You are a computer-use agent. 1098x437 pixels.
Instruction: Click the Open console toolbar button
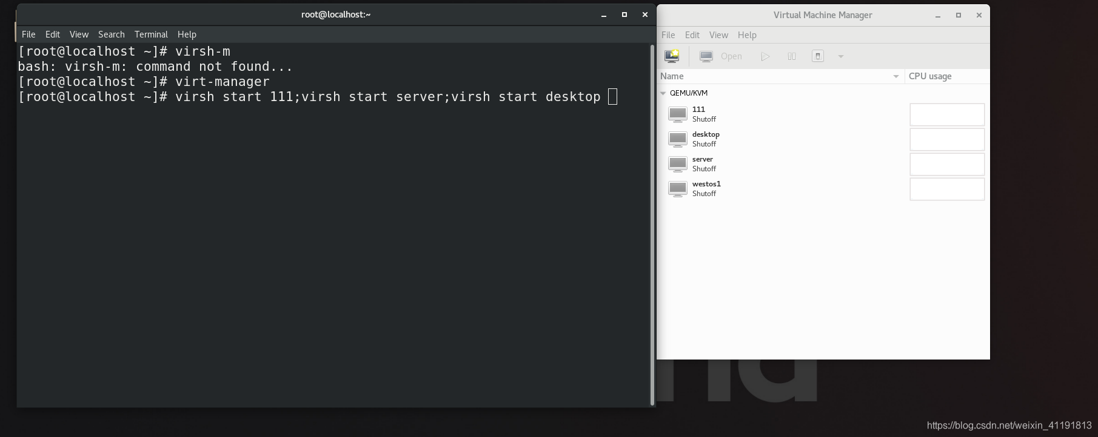[x=721, y=56]
